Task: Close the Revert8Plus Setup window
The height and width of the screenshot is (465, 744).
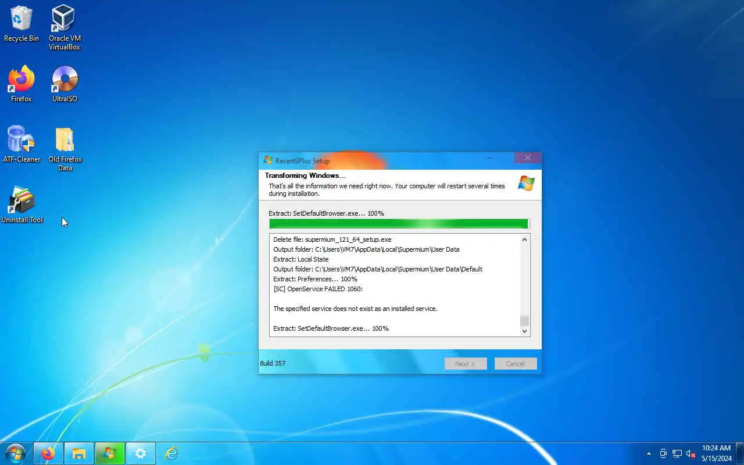Action: (527, 158)
